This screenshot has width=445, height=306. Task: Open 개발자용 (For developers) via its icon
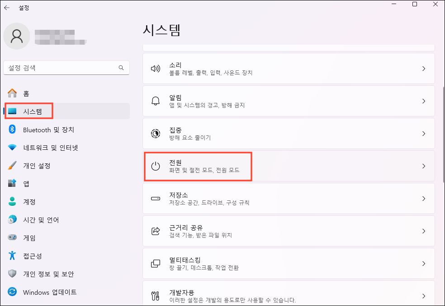156,296
